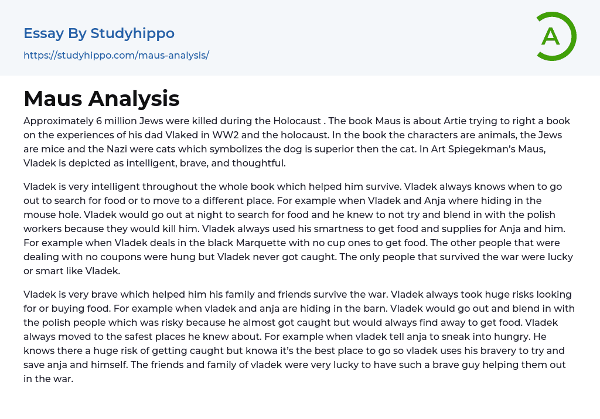Click the word "Maus" in the title
Screen dimensions: 600x419
[x=52, y=98]
